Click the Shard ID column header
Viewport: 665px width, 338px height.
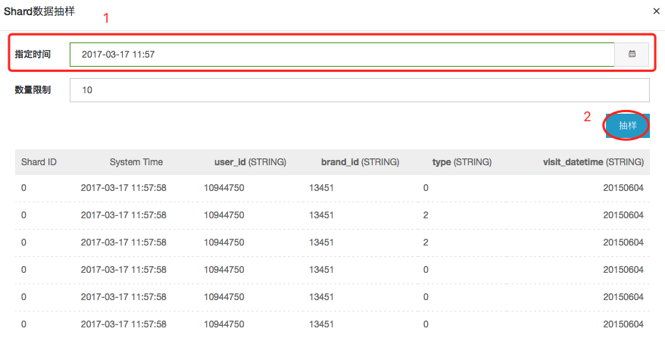[x=39, y=162]
